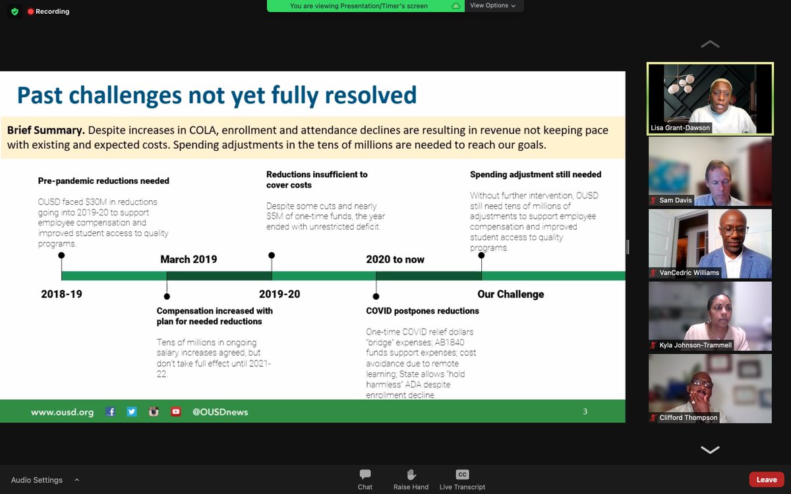Click muted mic icon beside VanCedric Williams
This screenshot has height=494, width=791.
[653, 273]
